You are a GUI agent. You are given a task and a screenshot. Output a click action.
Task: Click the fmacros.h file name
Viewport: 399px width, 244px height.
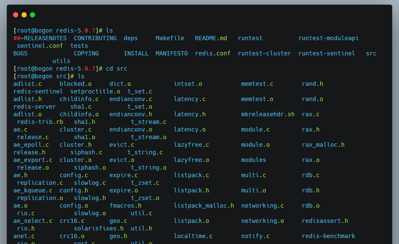pos(126,206)
